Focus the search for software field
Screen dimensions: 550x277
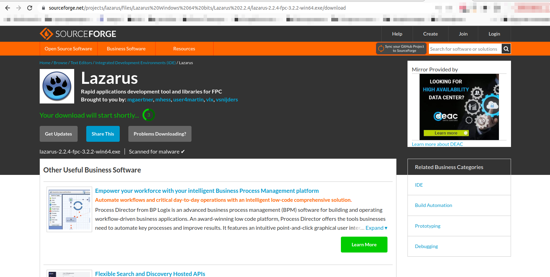point(464,49)
